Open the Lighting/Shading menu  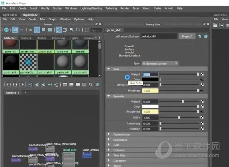click(x=91, y=8)
